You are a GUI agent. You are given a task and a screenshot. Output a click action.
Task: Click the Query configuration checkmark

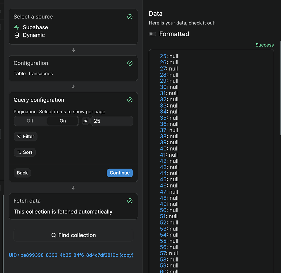pos(130,100)
